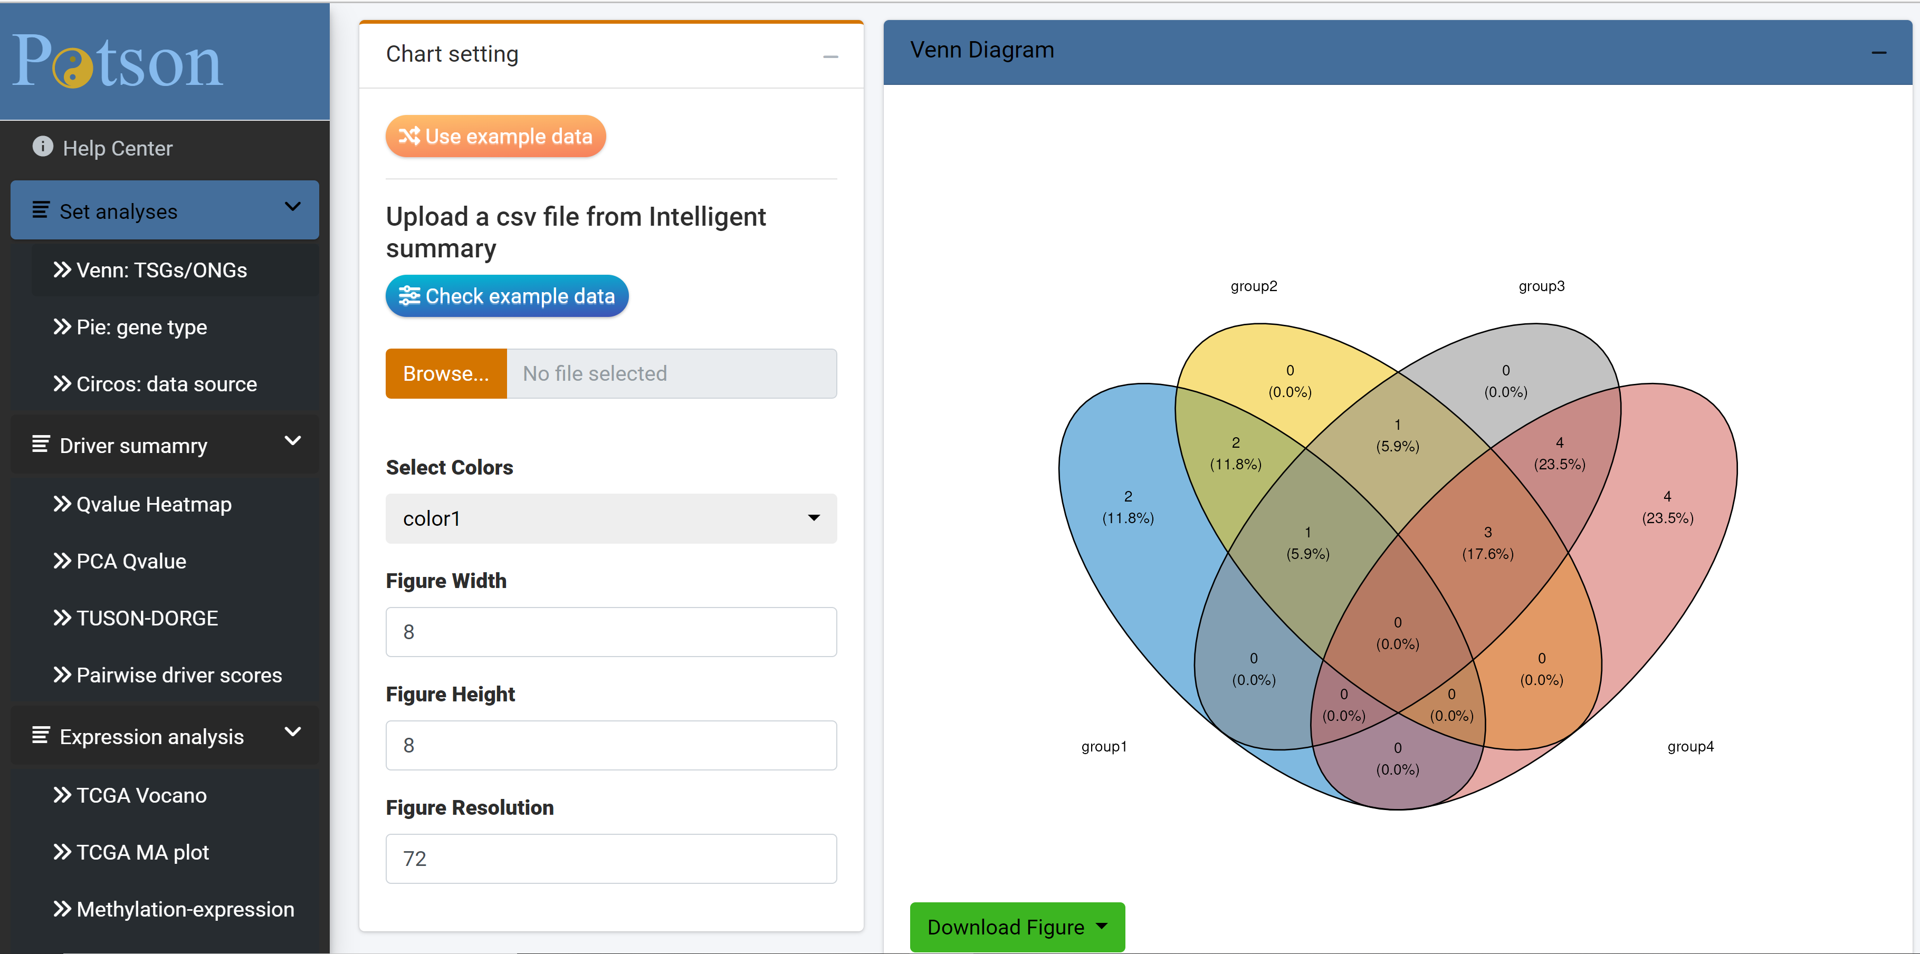
Task: Collapse the Driver sumamry section chevron
Action: click(x=293, y=441)
